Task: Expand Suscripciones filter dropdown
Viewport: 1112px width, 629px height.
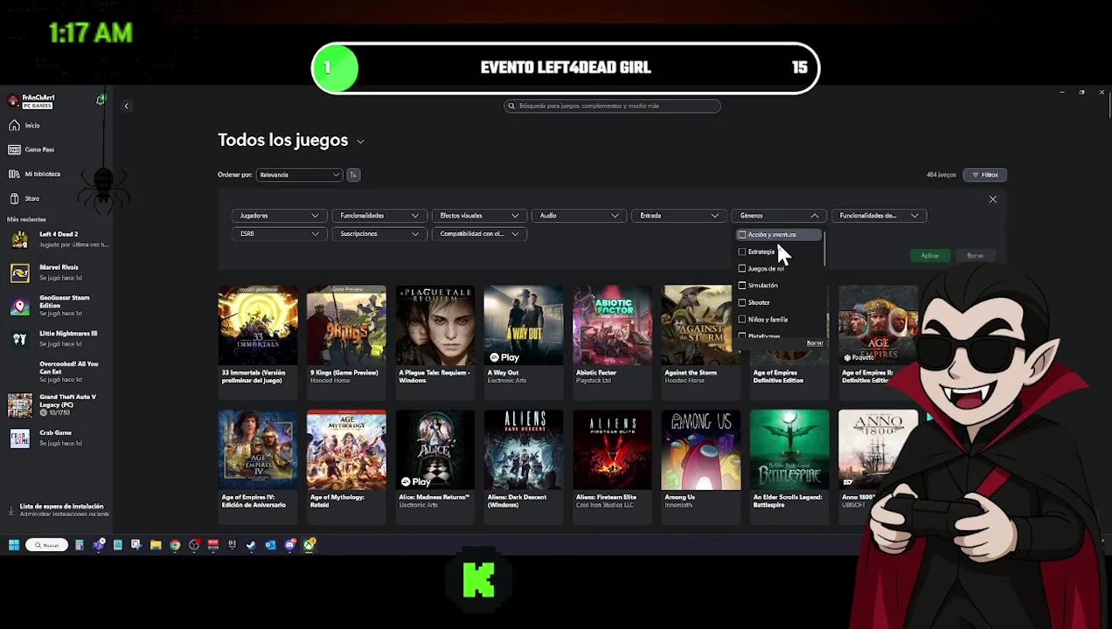Action: click(379, 234)
